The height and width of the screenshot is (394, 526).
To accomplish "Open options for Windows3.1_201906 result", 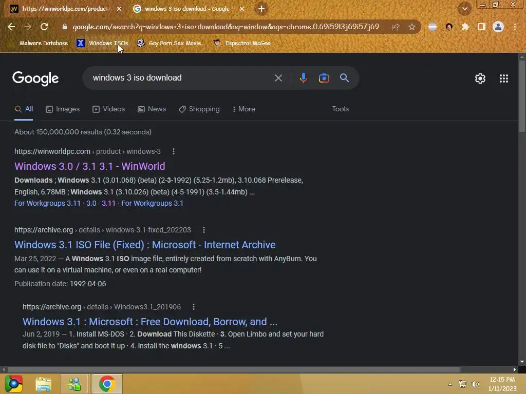I will tap(194, 307).
